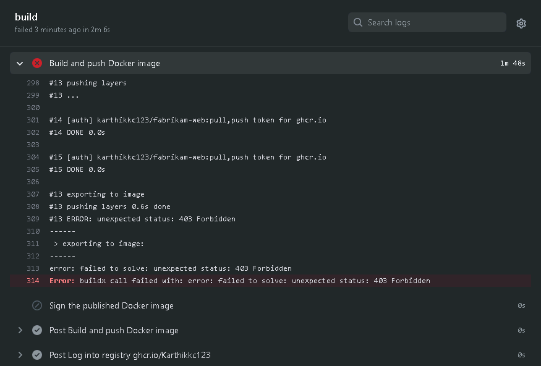Click the failure status icon next to build job title

pyautogui.click(x=37, y=63)
